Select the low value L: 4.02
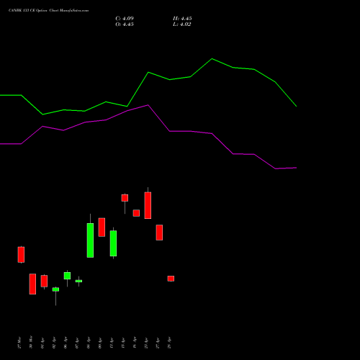Image resolution: width=360 pixels, height=360 pixels. click(182, 24)
